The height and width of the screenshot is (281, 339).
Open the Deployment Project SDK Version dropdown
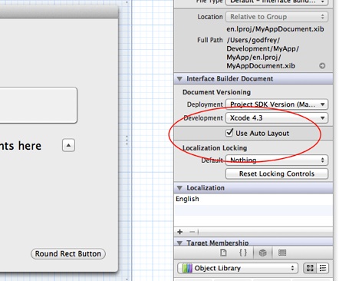(x=277, y=104)
